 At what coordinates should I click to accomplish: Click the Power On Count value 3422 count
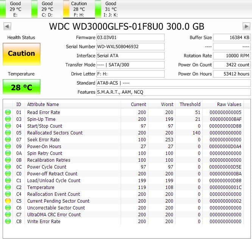(x=232, y=65)
